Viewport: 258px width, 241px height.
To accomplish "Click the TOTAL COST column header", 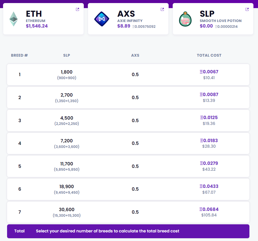I will click(209, 55).
